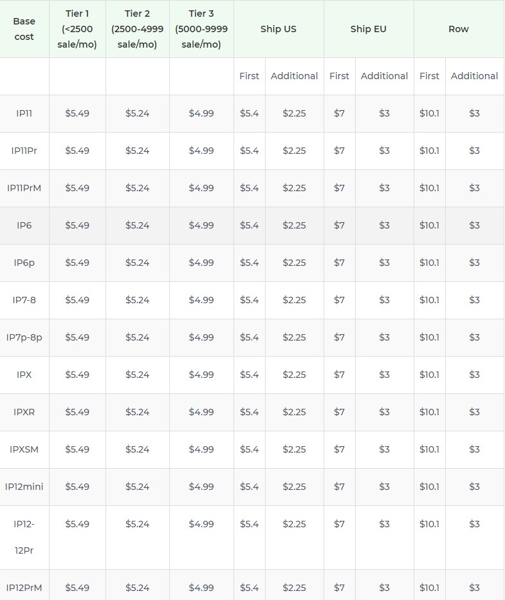Screen dimensions: 505x600
Task: Select the Additional subheader under Row
Action: pos(474,76)
